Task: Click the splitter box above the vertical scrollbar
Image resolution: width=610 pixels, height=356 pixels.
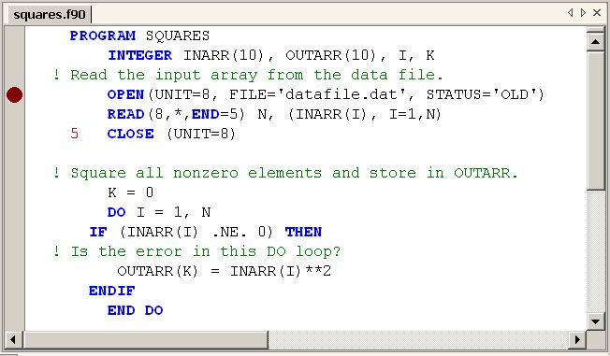Action: pos(595,30)
